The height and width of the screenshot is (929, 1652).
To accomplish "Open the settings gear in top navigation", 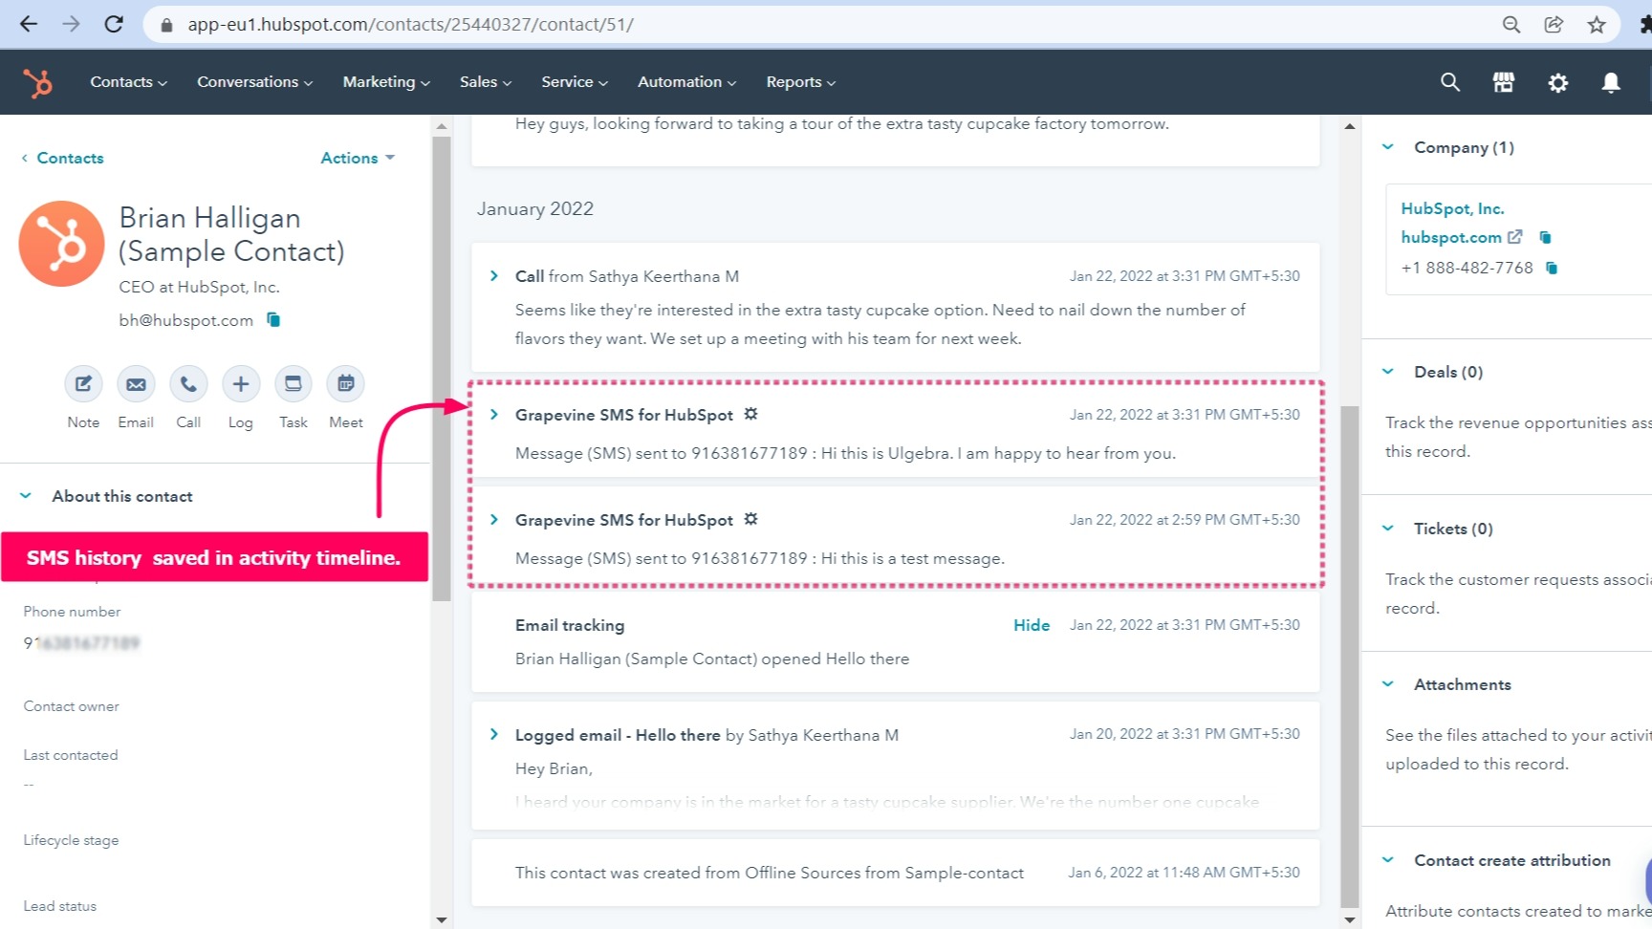I will [1557, 82].
